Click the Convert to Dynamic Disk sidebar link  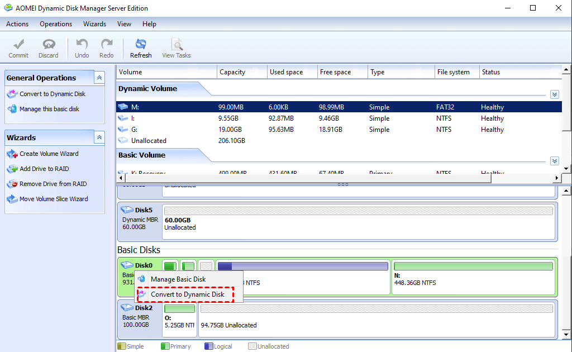coord(53,94)
